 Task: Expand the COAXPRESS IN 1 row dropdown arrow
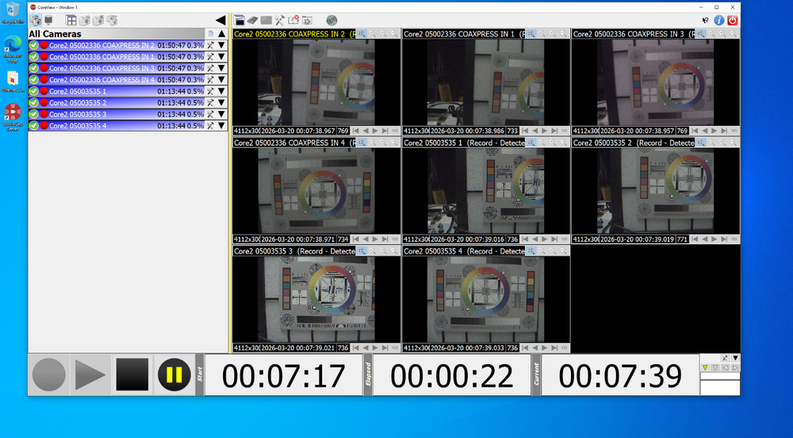tap(221, 56)
